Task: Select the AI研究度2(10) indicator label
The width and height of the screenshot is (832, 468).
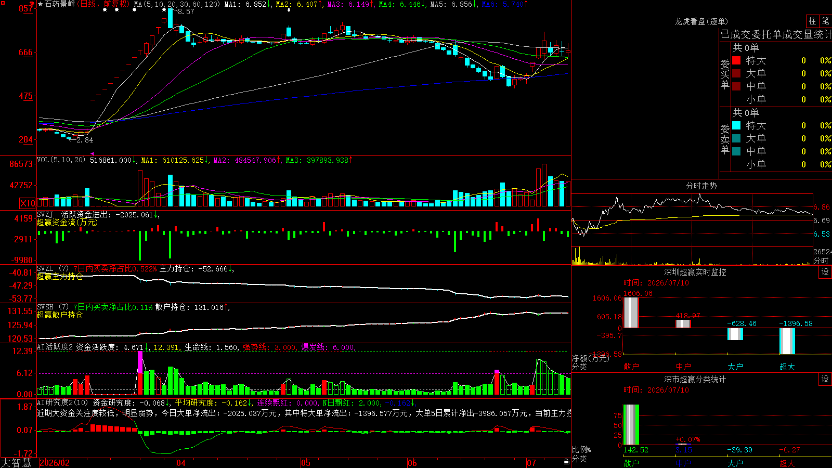Action: tap(62, 402)
